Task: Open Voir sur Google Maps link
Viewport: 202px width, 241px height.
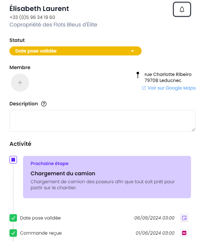Action: click(171, 88)
